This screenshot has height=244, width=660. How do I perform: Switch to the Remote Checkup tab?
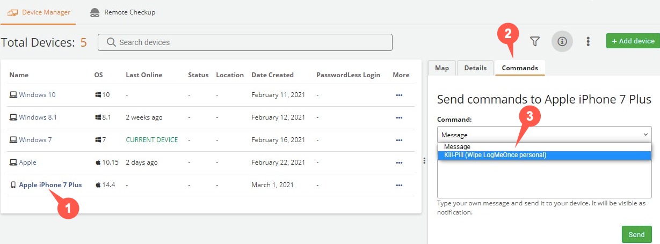[123, 12]
